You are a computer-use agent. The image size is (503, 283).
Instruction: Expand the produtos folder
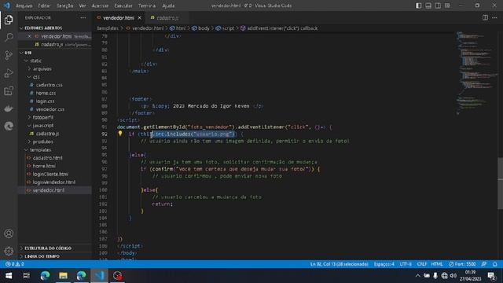(42, 141)
